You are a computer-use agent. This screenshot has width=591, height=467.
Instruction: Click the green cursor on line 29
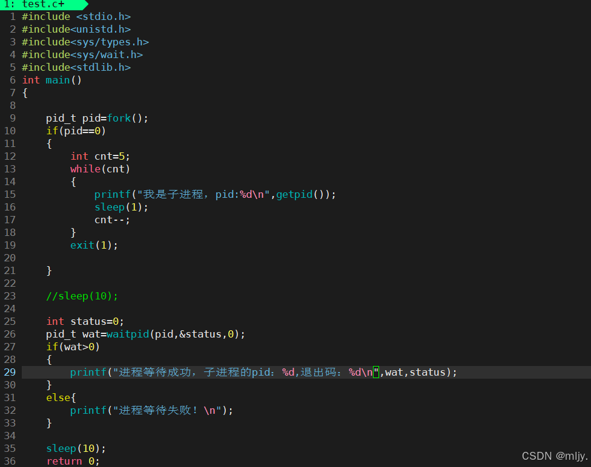point(376,372)
